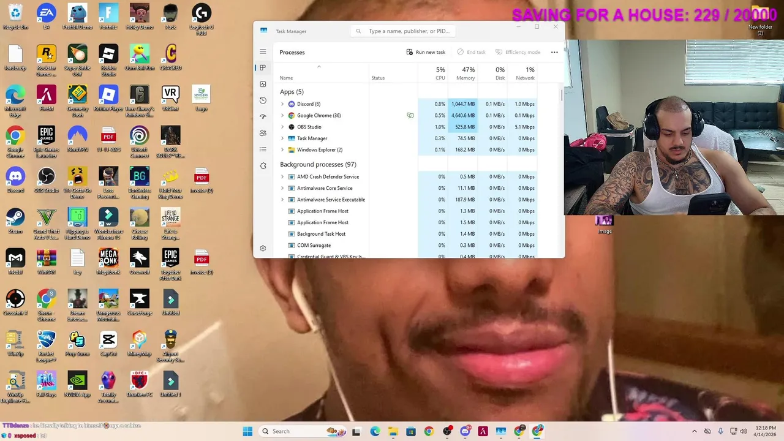Open the Details page in Task Manager sidebar
Viewport: 784px width, 441px height.
[263, 149]
